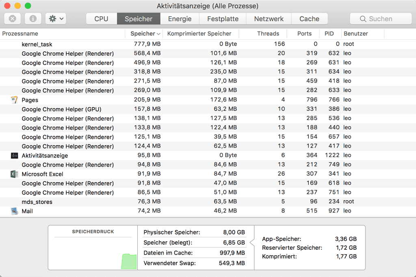Screen dimensions: 416x277
Task: Select the Cache tab
Action: 309,19
